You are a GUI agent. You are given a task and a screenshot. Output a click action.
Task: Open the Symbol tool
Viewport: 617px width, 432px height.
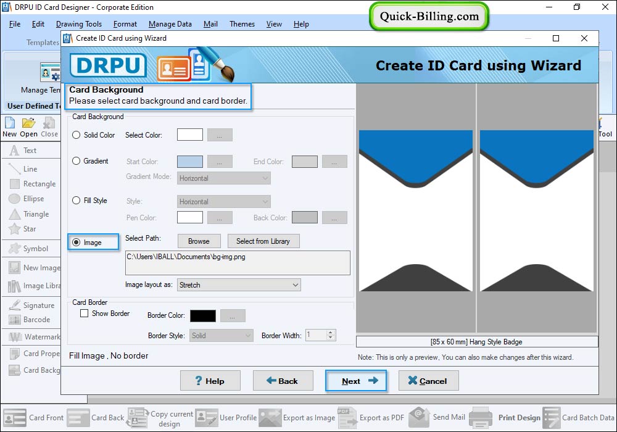point(29,248)
